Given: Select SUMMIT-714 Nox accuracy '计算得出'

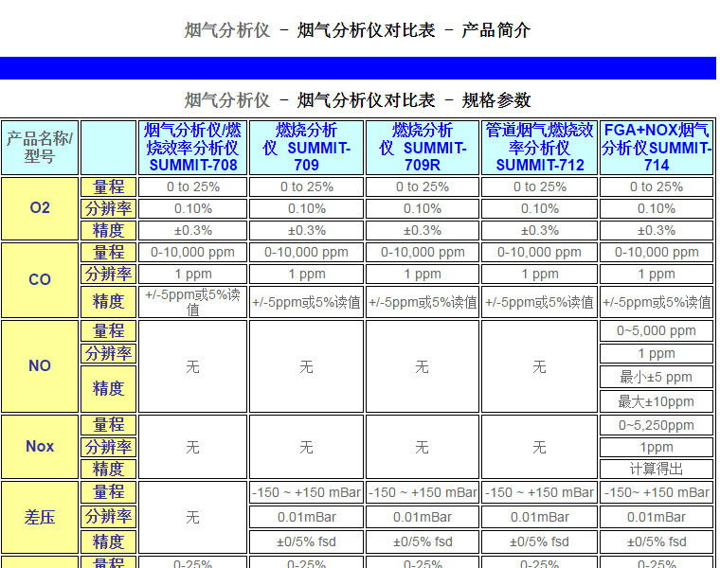Looking at the screenshot, I should [x=657, y=469].
